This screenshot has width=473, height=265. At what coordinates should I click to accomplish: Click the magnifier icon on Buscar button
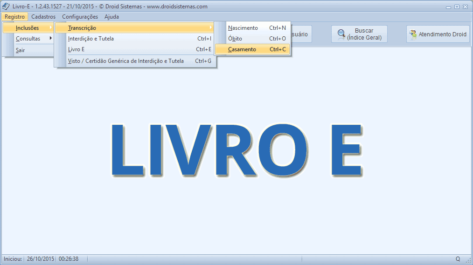[x=341, y=34]
